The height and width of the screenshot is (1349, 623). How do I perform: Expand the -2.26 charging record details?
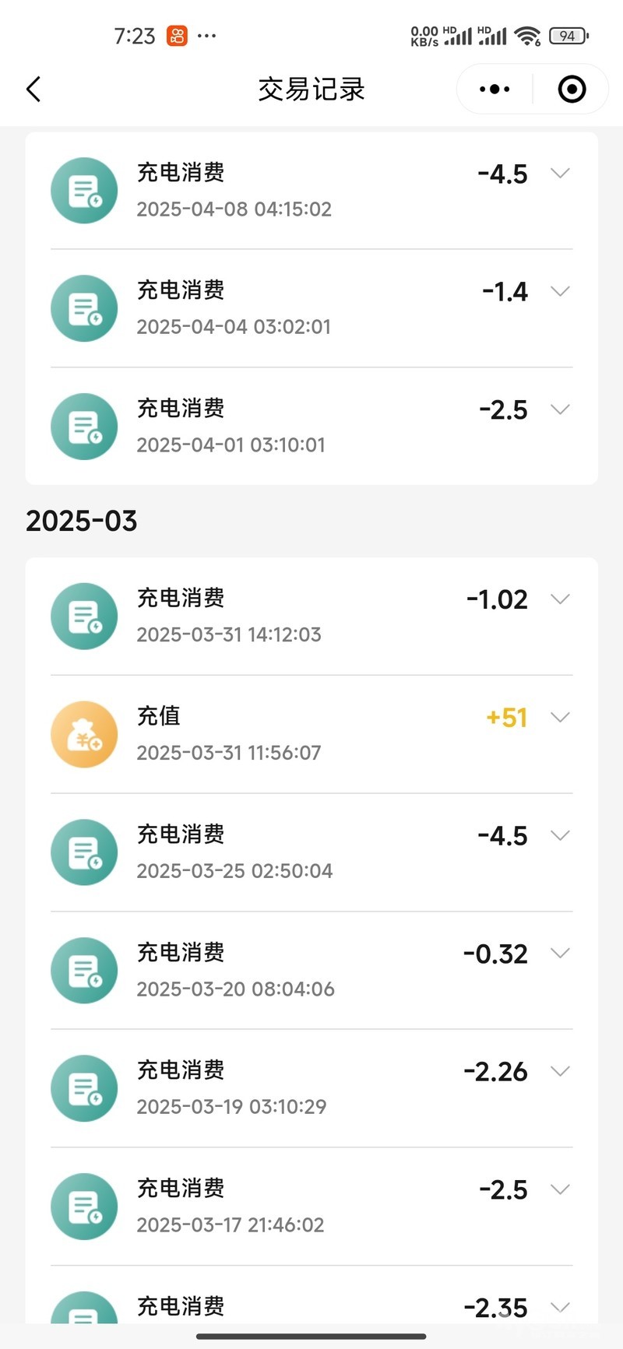click(560, 1071)
